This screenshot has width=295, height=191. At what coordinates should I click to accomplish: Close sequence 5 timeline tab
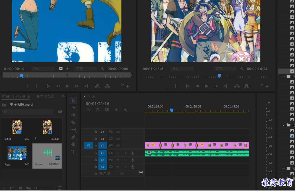(x=84, y=97)
